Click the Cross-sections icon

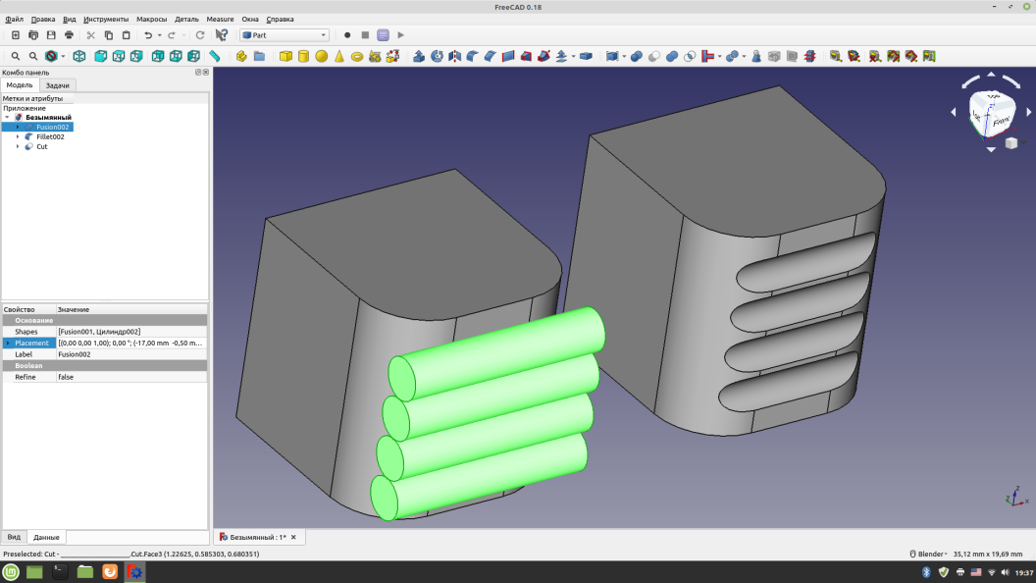810,56
